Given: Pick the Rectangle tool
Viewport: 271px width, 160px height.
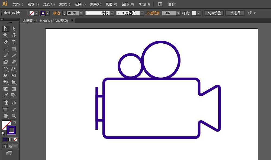Looking at the screenshot, I should (x=14, y=49).
